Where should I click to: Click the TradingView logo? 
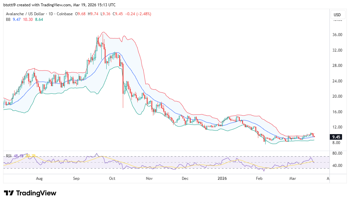coord(9,193)
